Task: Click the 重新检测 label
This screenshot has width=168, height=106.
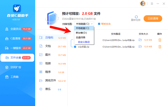Action: (x=136, y=20)
